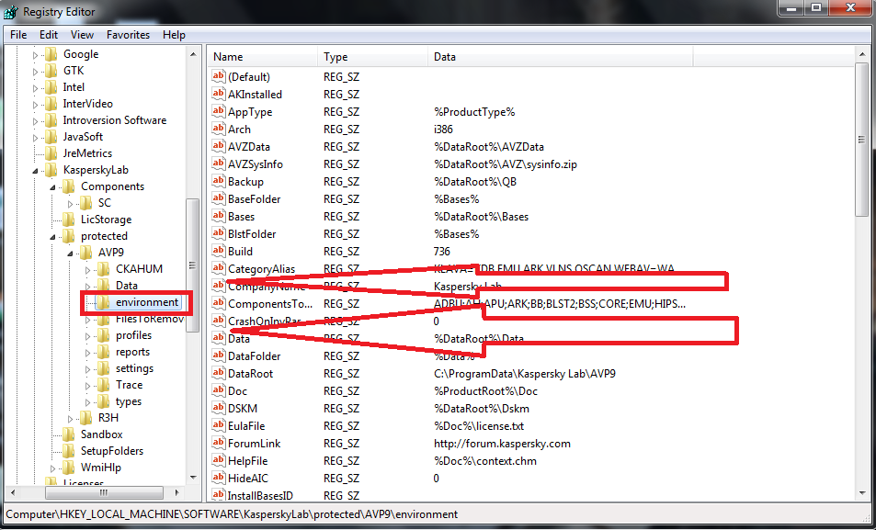Click the string icon beside Build
876x530 pixels.
point(219,252)
